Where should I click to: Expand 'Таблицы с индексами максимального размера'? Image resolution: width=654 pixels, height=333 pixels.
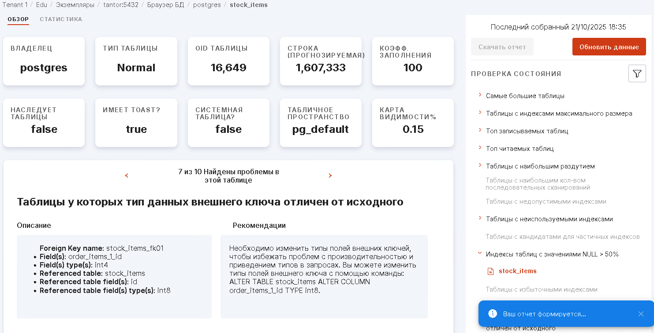[480, 113]
